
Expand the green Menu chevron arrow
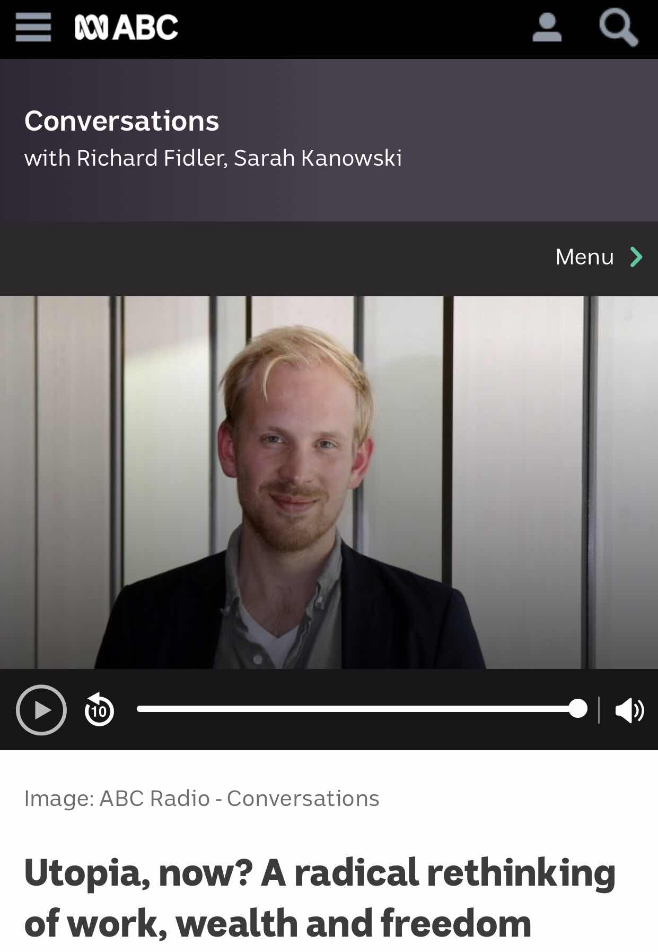tap(636, 257)
